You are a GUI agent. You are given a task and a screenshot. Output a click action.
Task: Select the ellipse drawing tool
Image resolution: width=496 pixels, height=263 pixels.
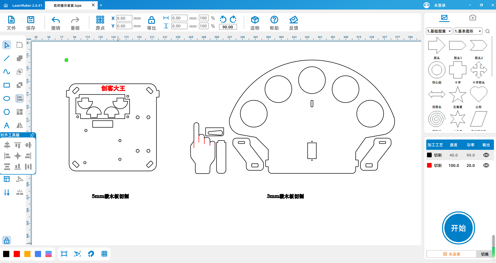click(7, 98)
